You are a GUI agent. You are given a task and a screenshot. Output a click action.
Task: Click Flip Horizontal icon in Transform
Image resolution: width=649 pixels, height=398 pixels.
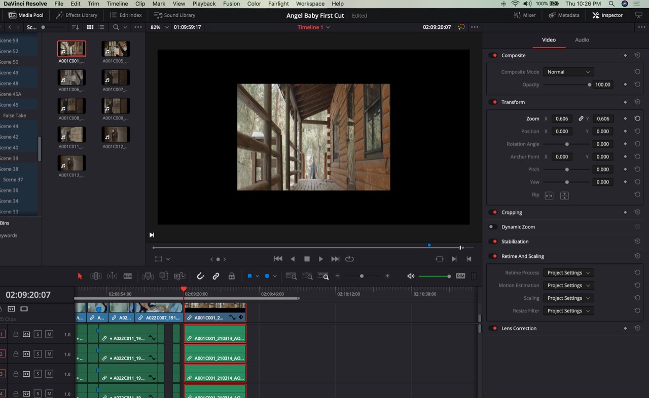549,195
